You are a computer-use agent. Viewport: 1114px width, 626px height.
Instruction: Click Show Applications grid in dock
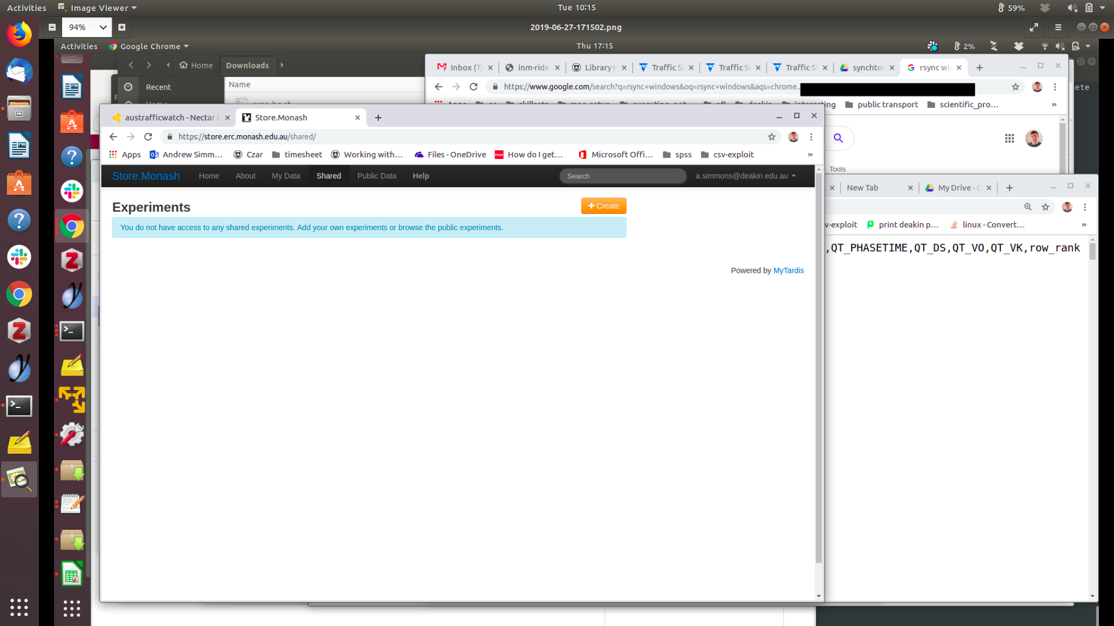click(x=19, y=607)
